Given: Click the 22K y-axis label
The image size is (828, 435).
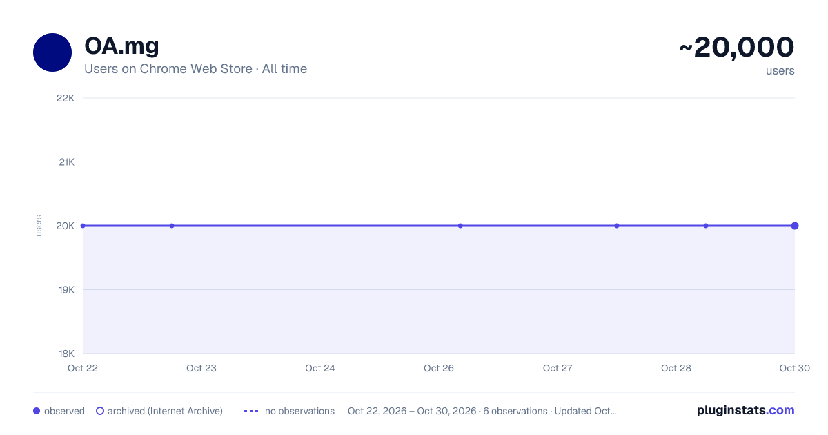Looking at the screenshot, I should click(x=66, y=98).
